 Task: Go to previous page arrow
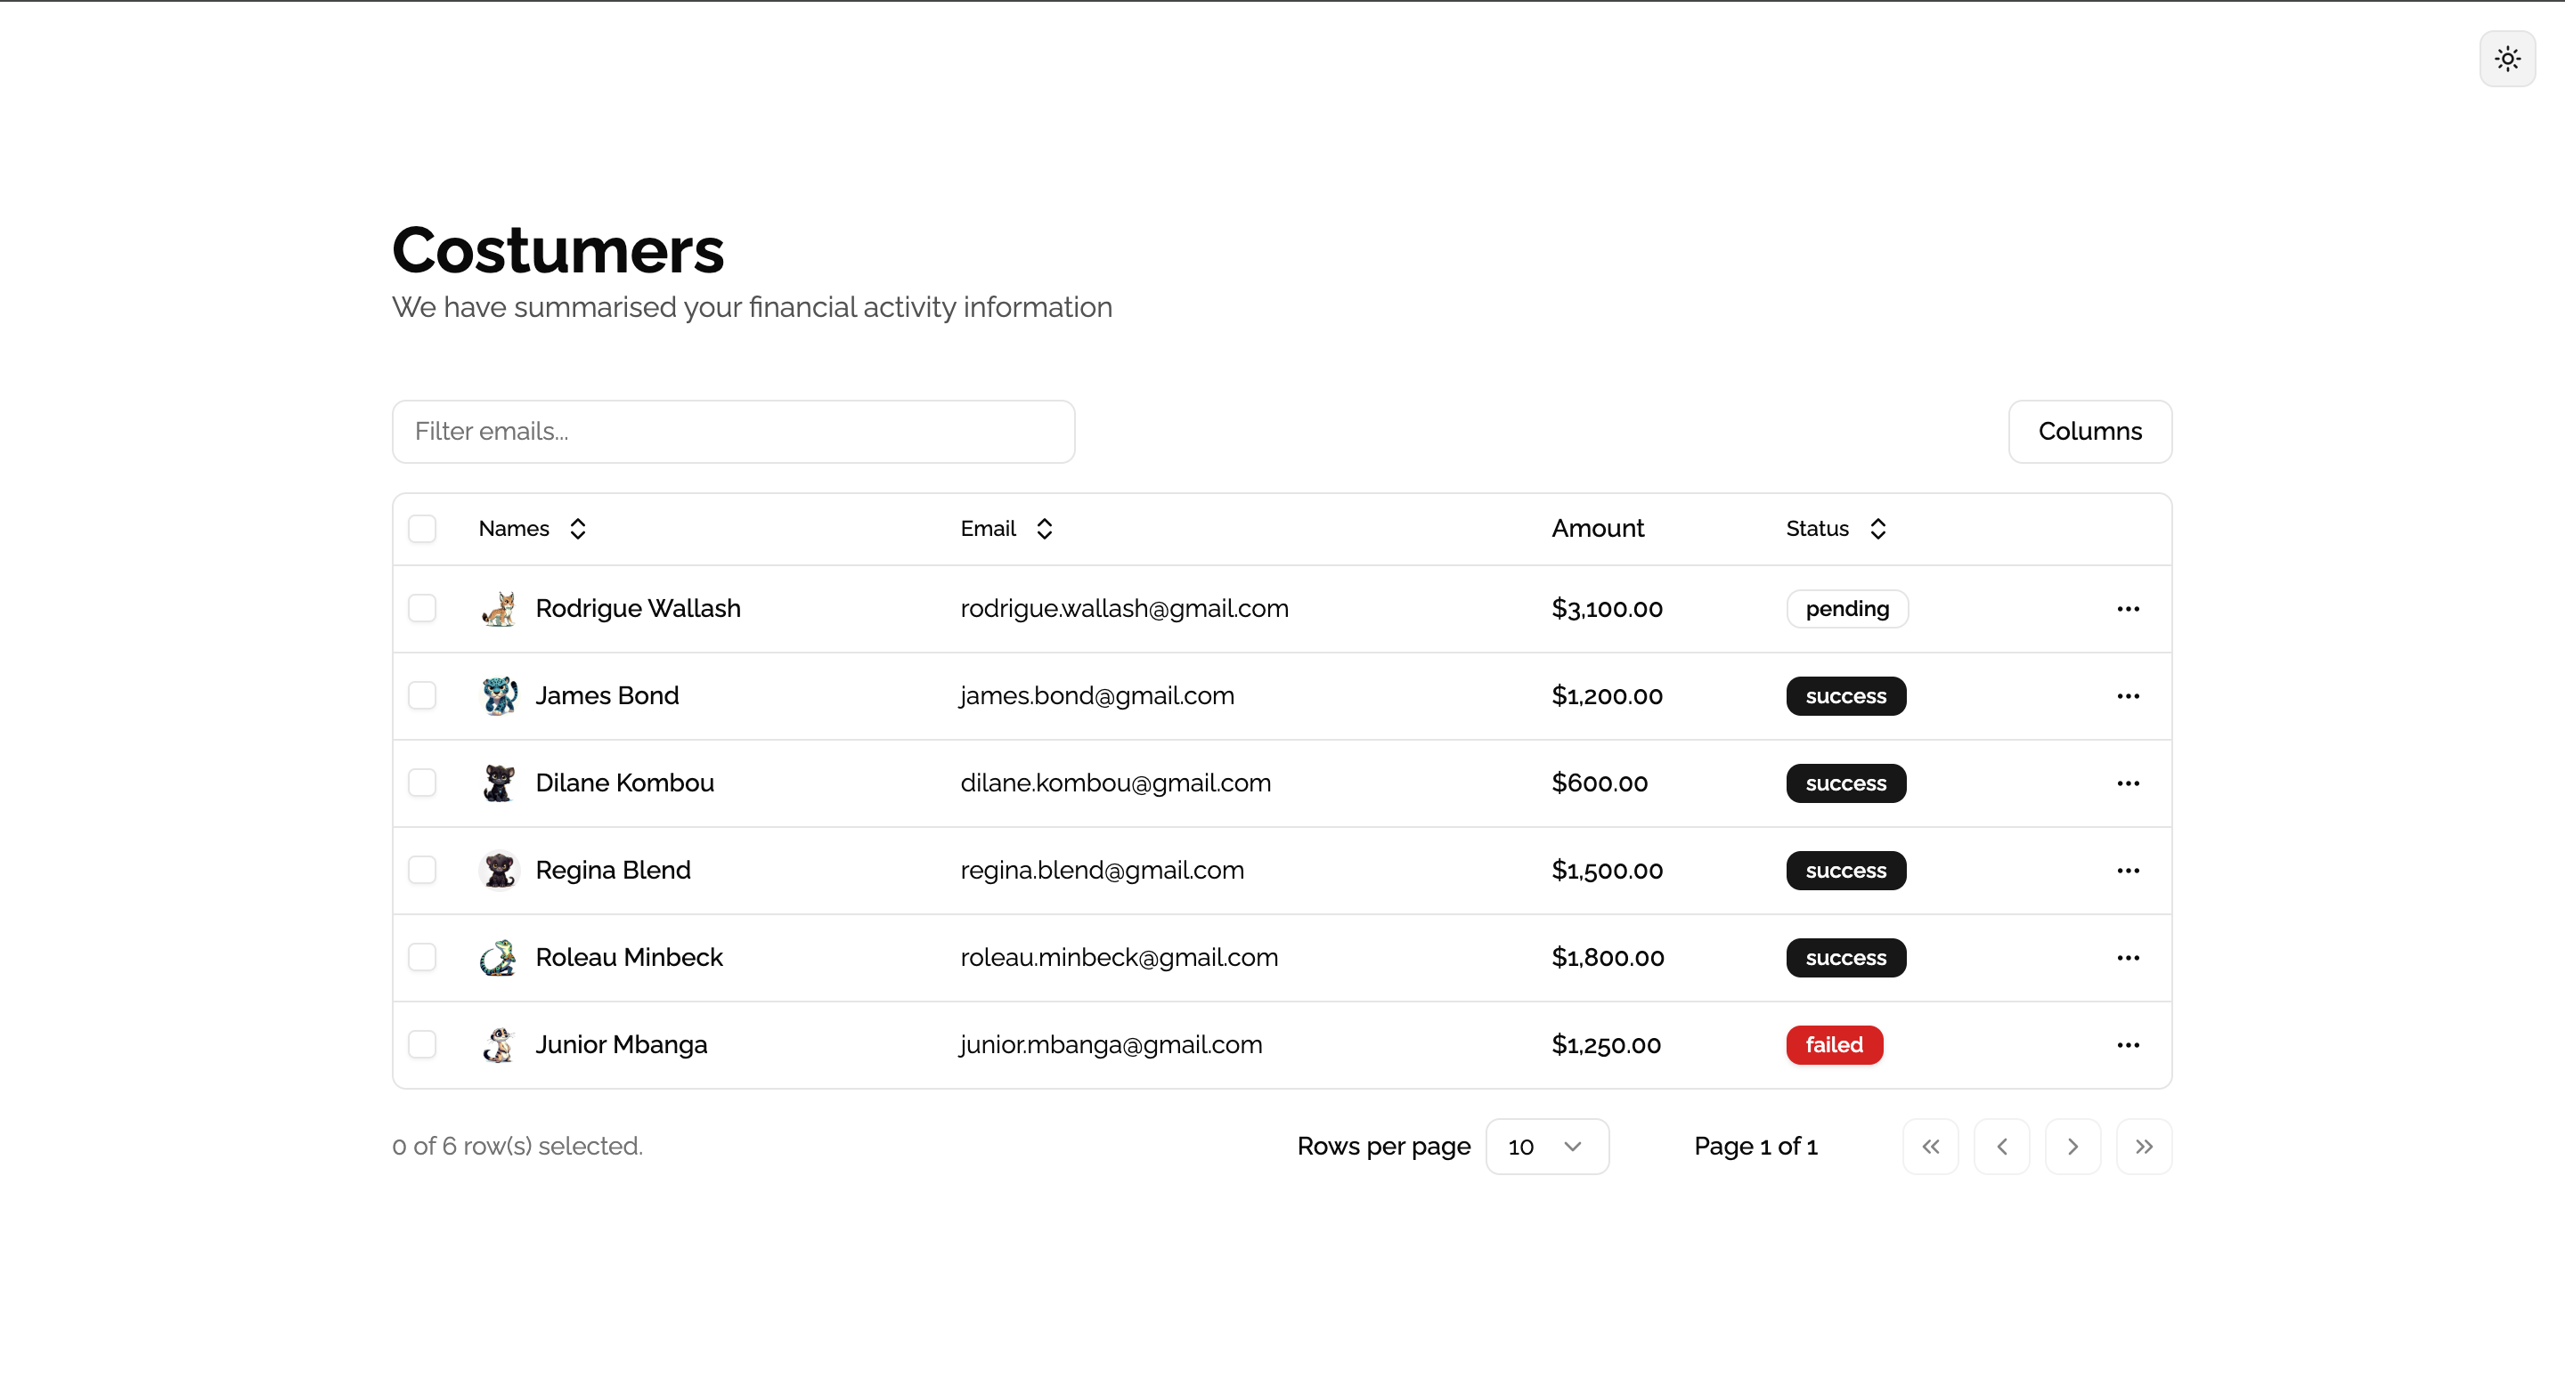point(2001,1147)
